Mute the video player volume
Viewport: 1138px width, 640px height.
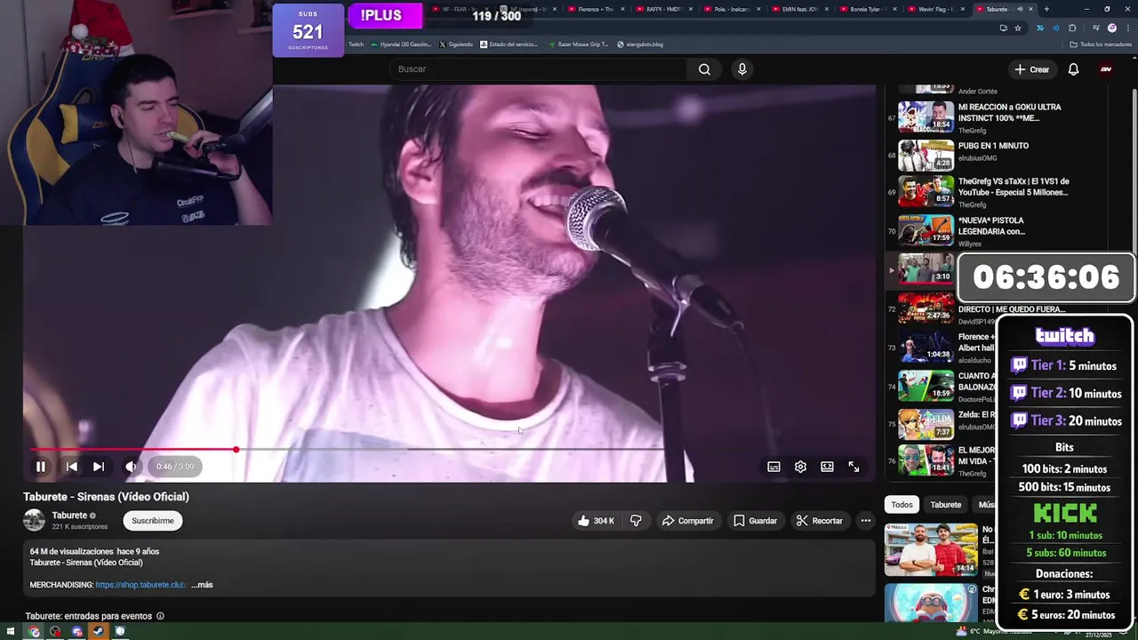click(131, 467)
